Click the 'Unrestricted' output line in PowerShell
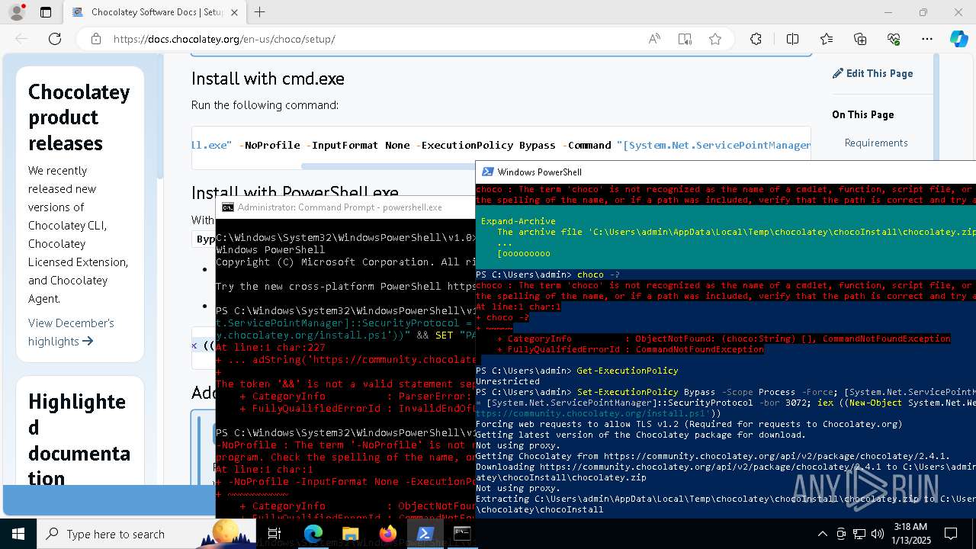The image size is (976, 549). [x=507, y=381]
